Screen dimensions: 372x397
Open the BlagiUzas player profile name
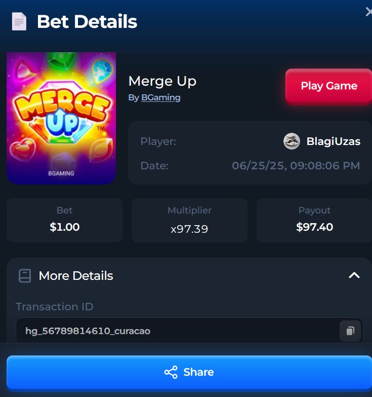point(334,141)
